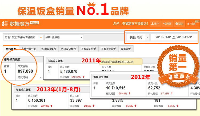Switch to the 买家购买分析 tab
Screen dimensions: 200x116
point(88,49)
